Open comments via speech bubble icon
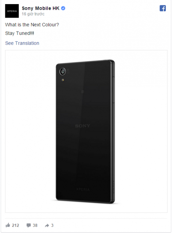 (x=29, y=225)
